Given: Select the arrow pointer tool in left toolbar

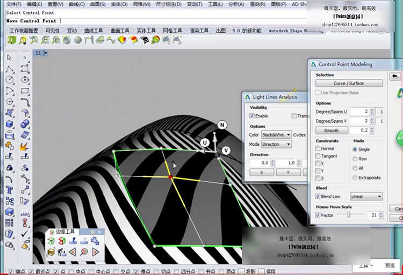Looking at the screenshot, I should tap(10, 58).
